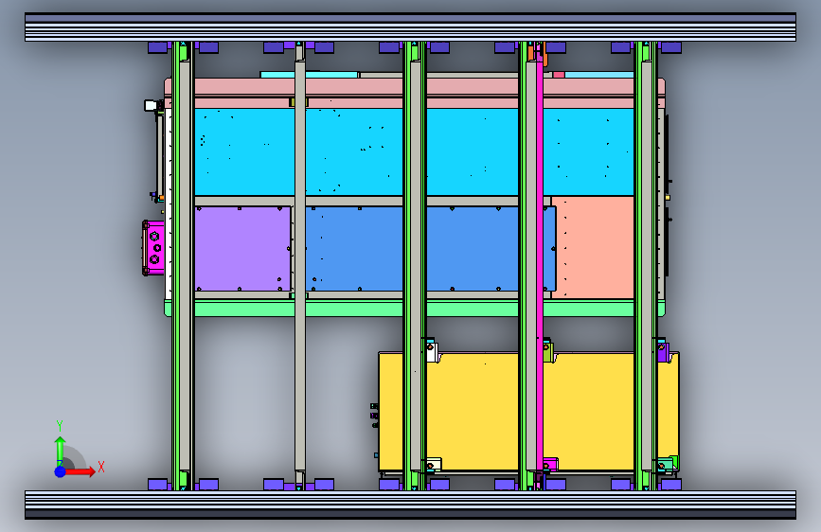The height and width of the screenshot is (532, 821).
Task: Select the purple square panel
Action: click(x=242, y=248)
